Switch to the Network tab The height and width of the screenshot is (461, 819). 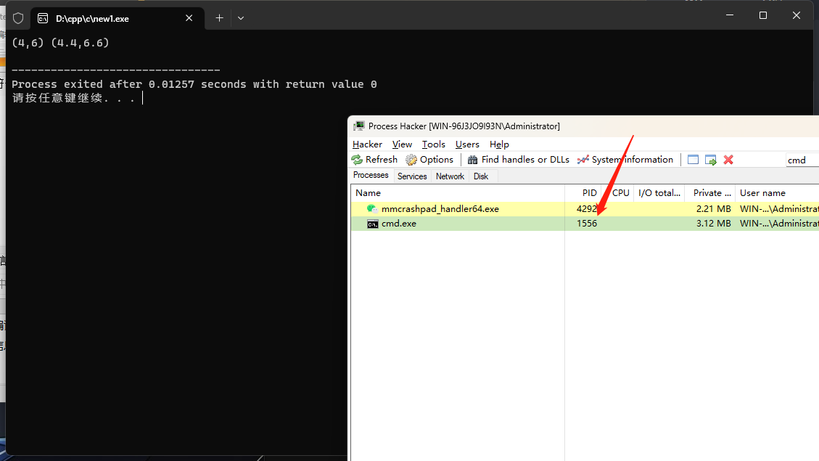pos(450,176)
